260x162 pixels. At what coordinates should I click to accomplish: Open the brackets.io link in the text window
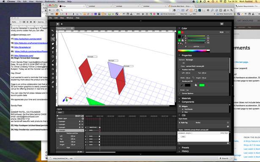(22, 47)
